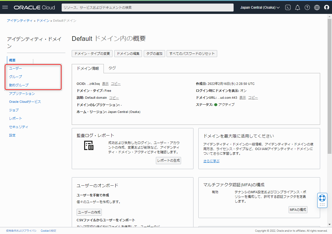Open the help question mark icon
This screenshot has width=332, height=234.
point(307,8)
